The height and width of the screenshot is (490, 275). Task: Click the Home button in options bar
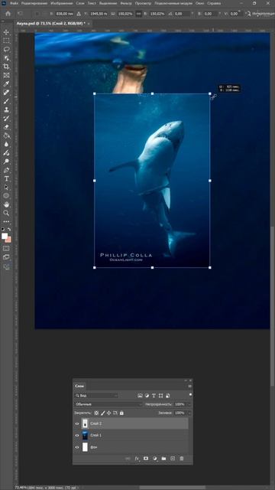(x=8, y=14)
